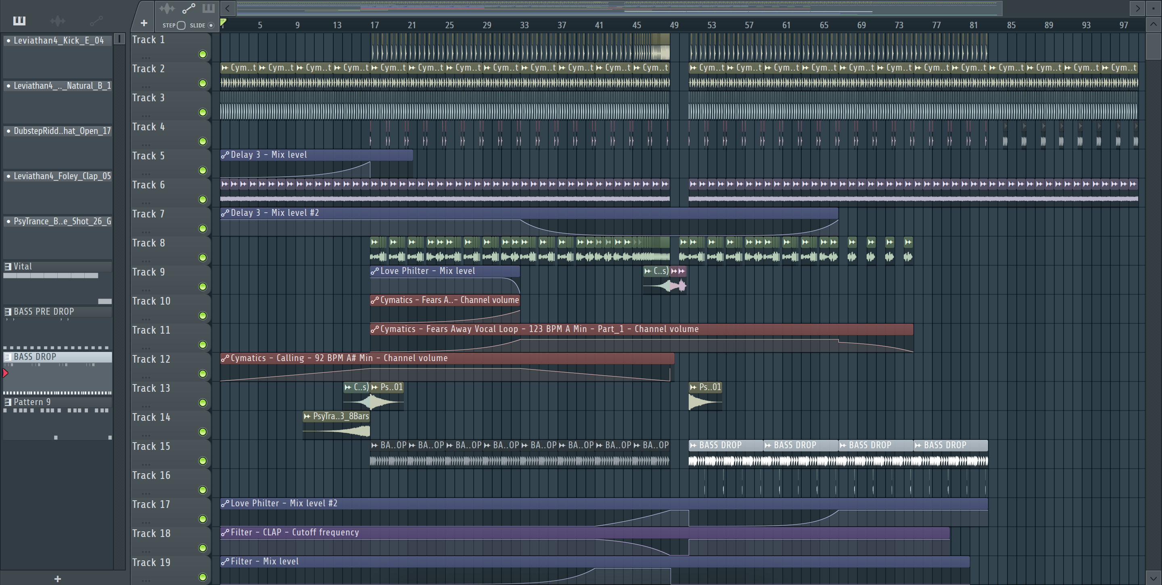Click the horizontal playlist overview scrollbar
This screenshot has height=585, width=1162.
tap(619, 8)
